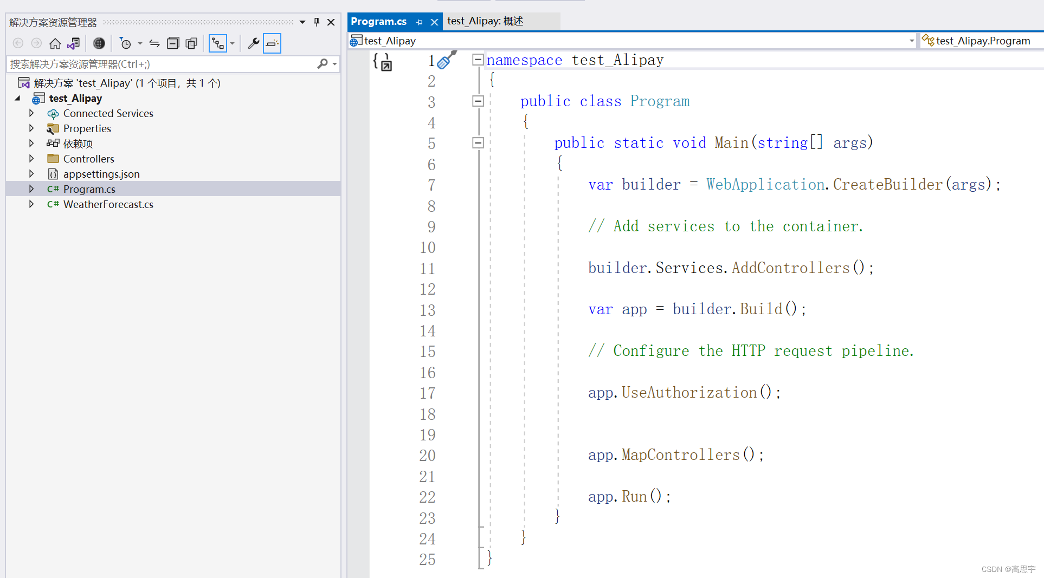
Task: Toggle the file nesting tree icon
Action: (218, 43)
